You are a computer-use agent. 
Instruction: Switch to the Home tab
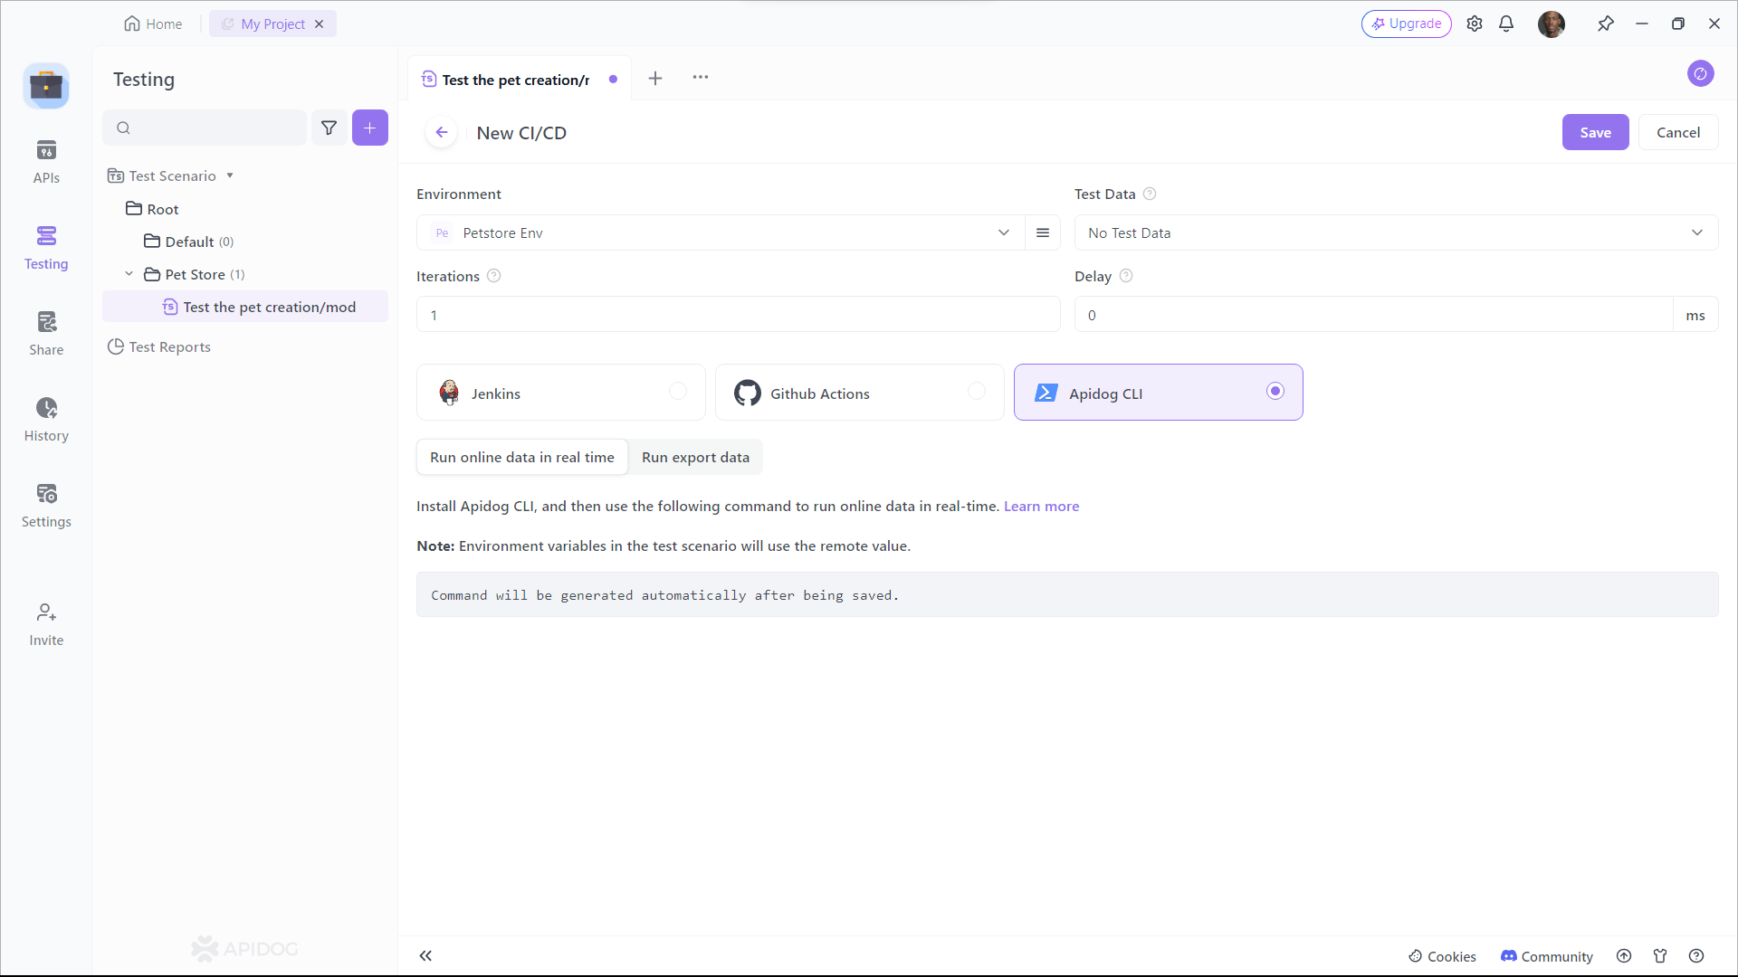pos(153,24)
